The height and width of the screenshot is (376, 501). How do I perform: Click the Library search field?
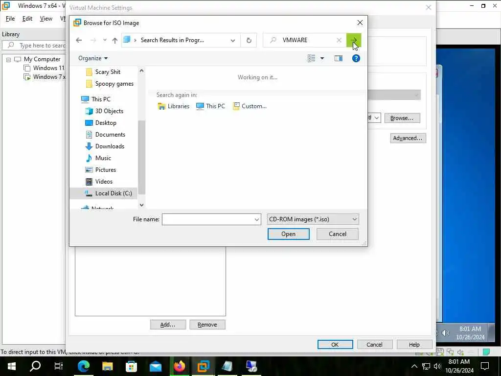(34, 46)
